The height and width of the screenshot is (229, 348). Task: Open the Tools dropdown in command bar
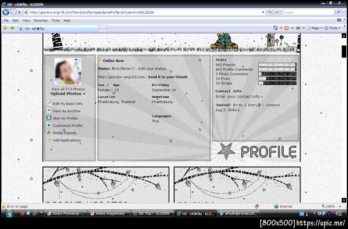pos(332,28)
